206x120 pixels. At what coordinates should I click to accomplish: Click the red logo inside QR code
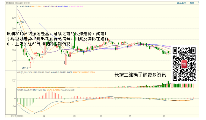[184, 64]
